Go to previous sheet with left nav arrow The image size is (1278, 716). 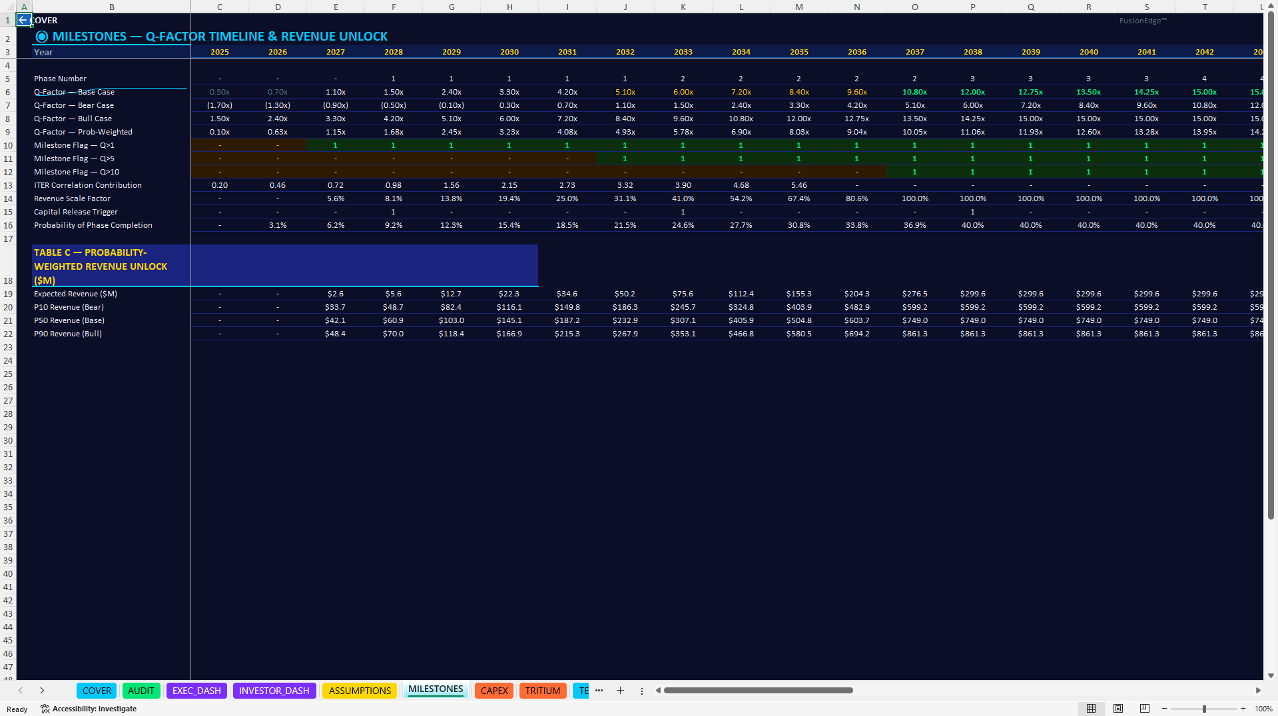coord(21,691)
